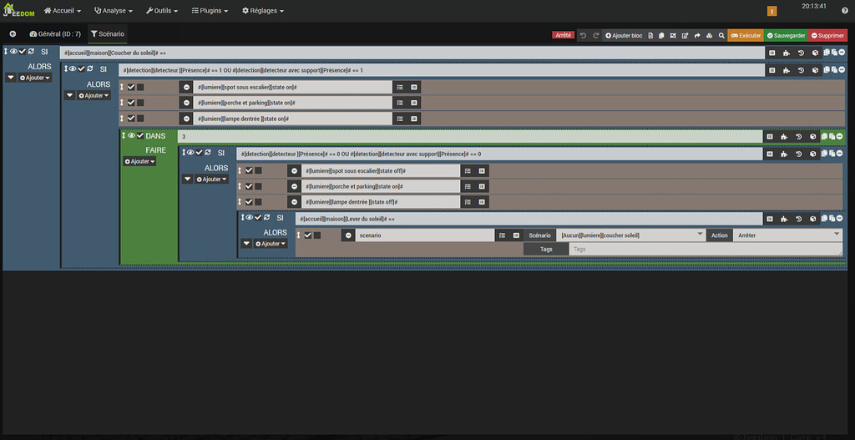Click the share arrow icon in the toolbar
Viewport: 855px width, 440px height.
tap(697, 36)
